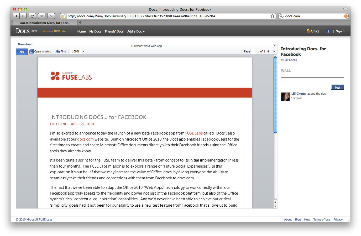The height and width of the screenshot is (236, 361).
Task: Click the 'Microsoft Word Web App' label
Action: click(147, 46)
